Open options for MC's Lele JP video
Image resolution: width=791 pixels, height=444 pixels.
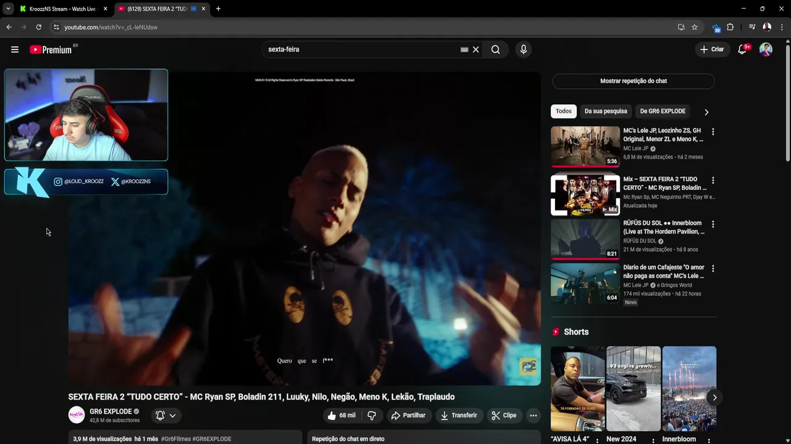point(713,131)
